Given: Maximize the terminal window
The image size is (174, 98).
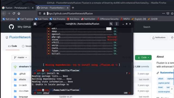Looking at the screenshot, I should 126,24.
